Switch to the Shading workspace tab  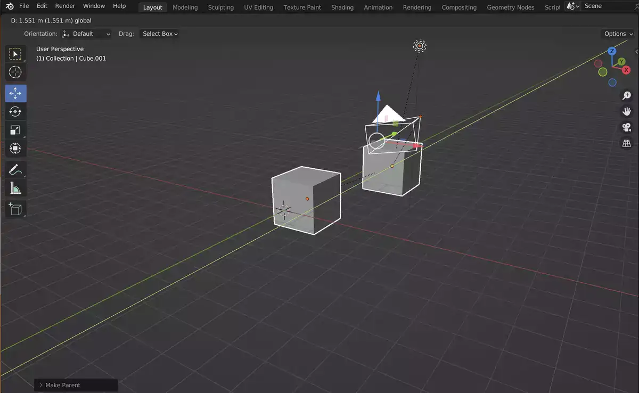tap(342, 7)
